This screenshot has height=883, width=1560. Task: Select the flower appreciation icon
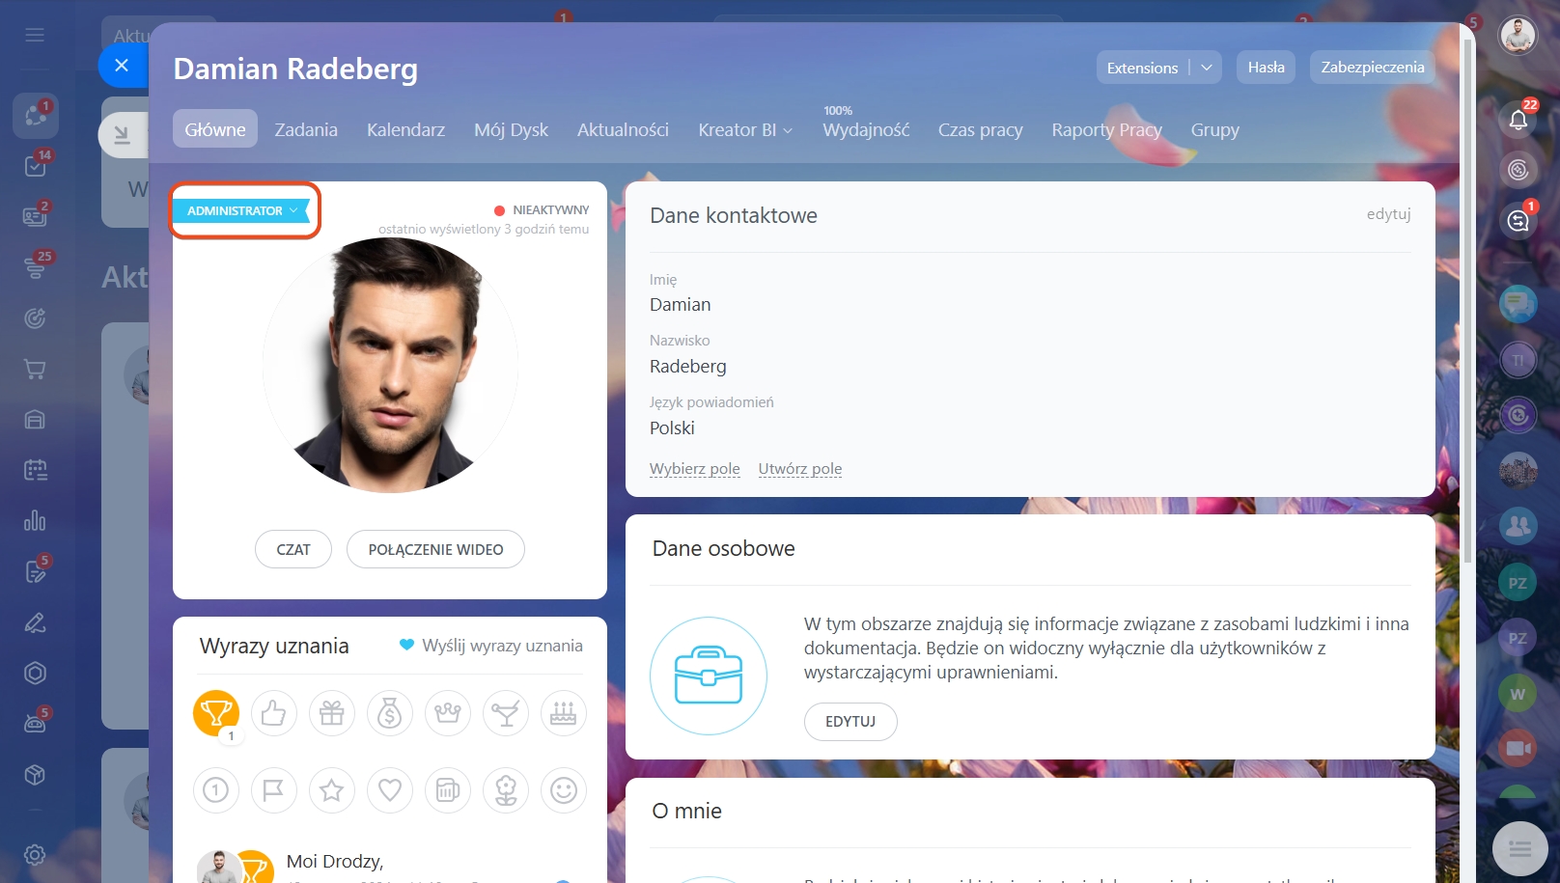click(506, 790)
